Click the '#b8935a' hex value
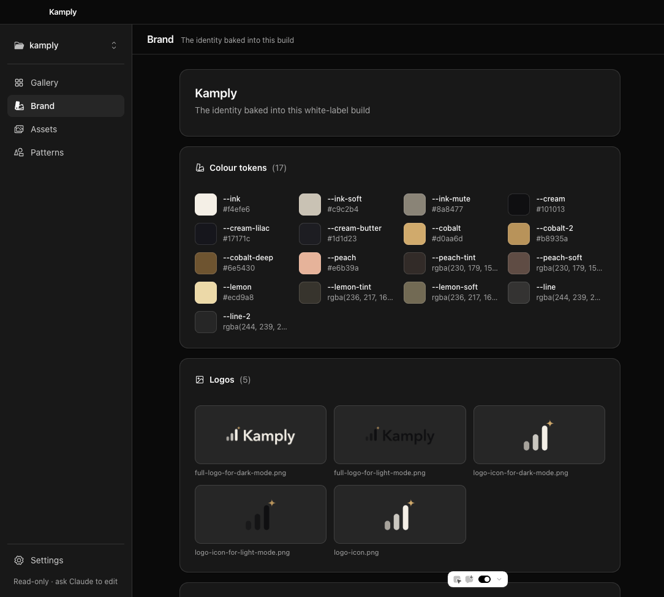 [552, 238]
